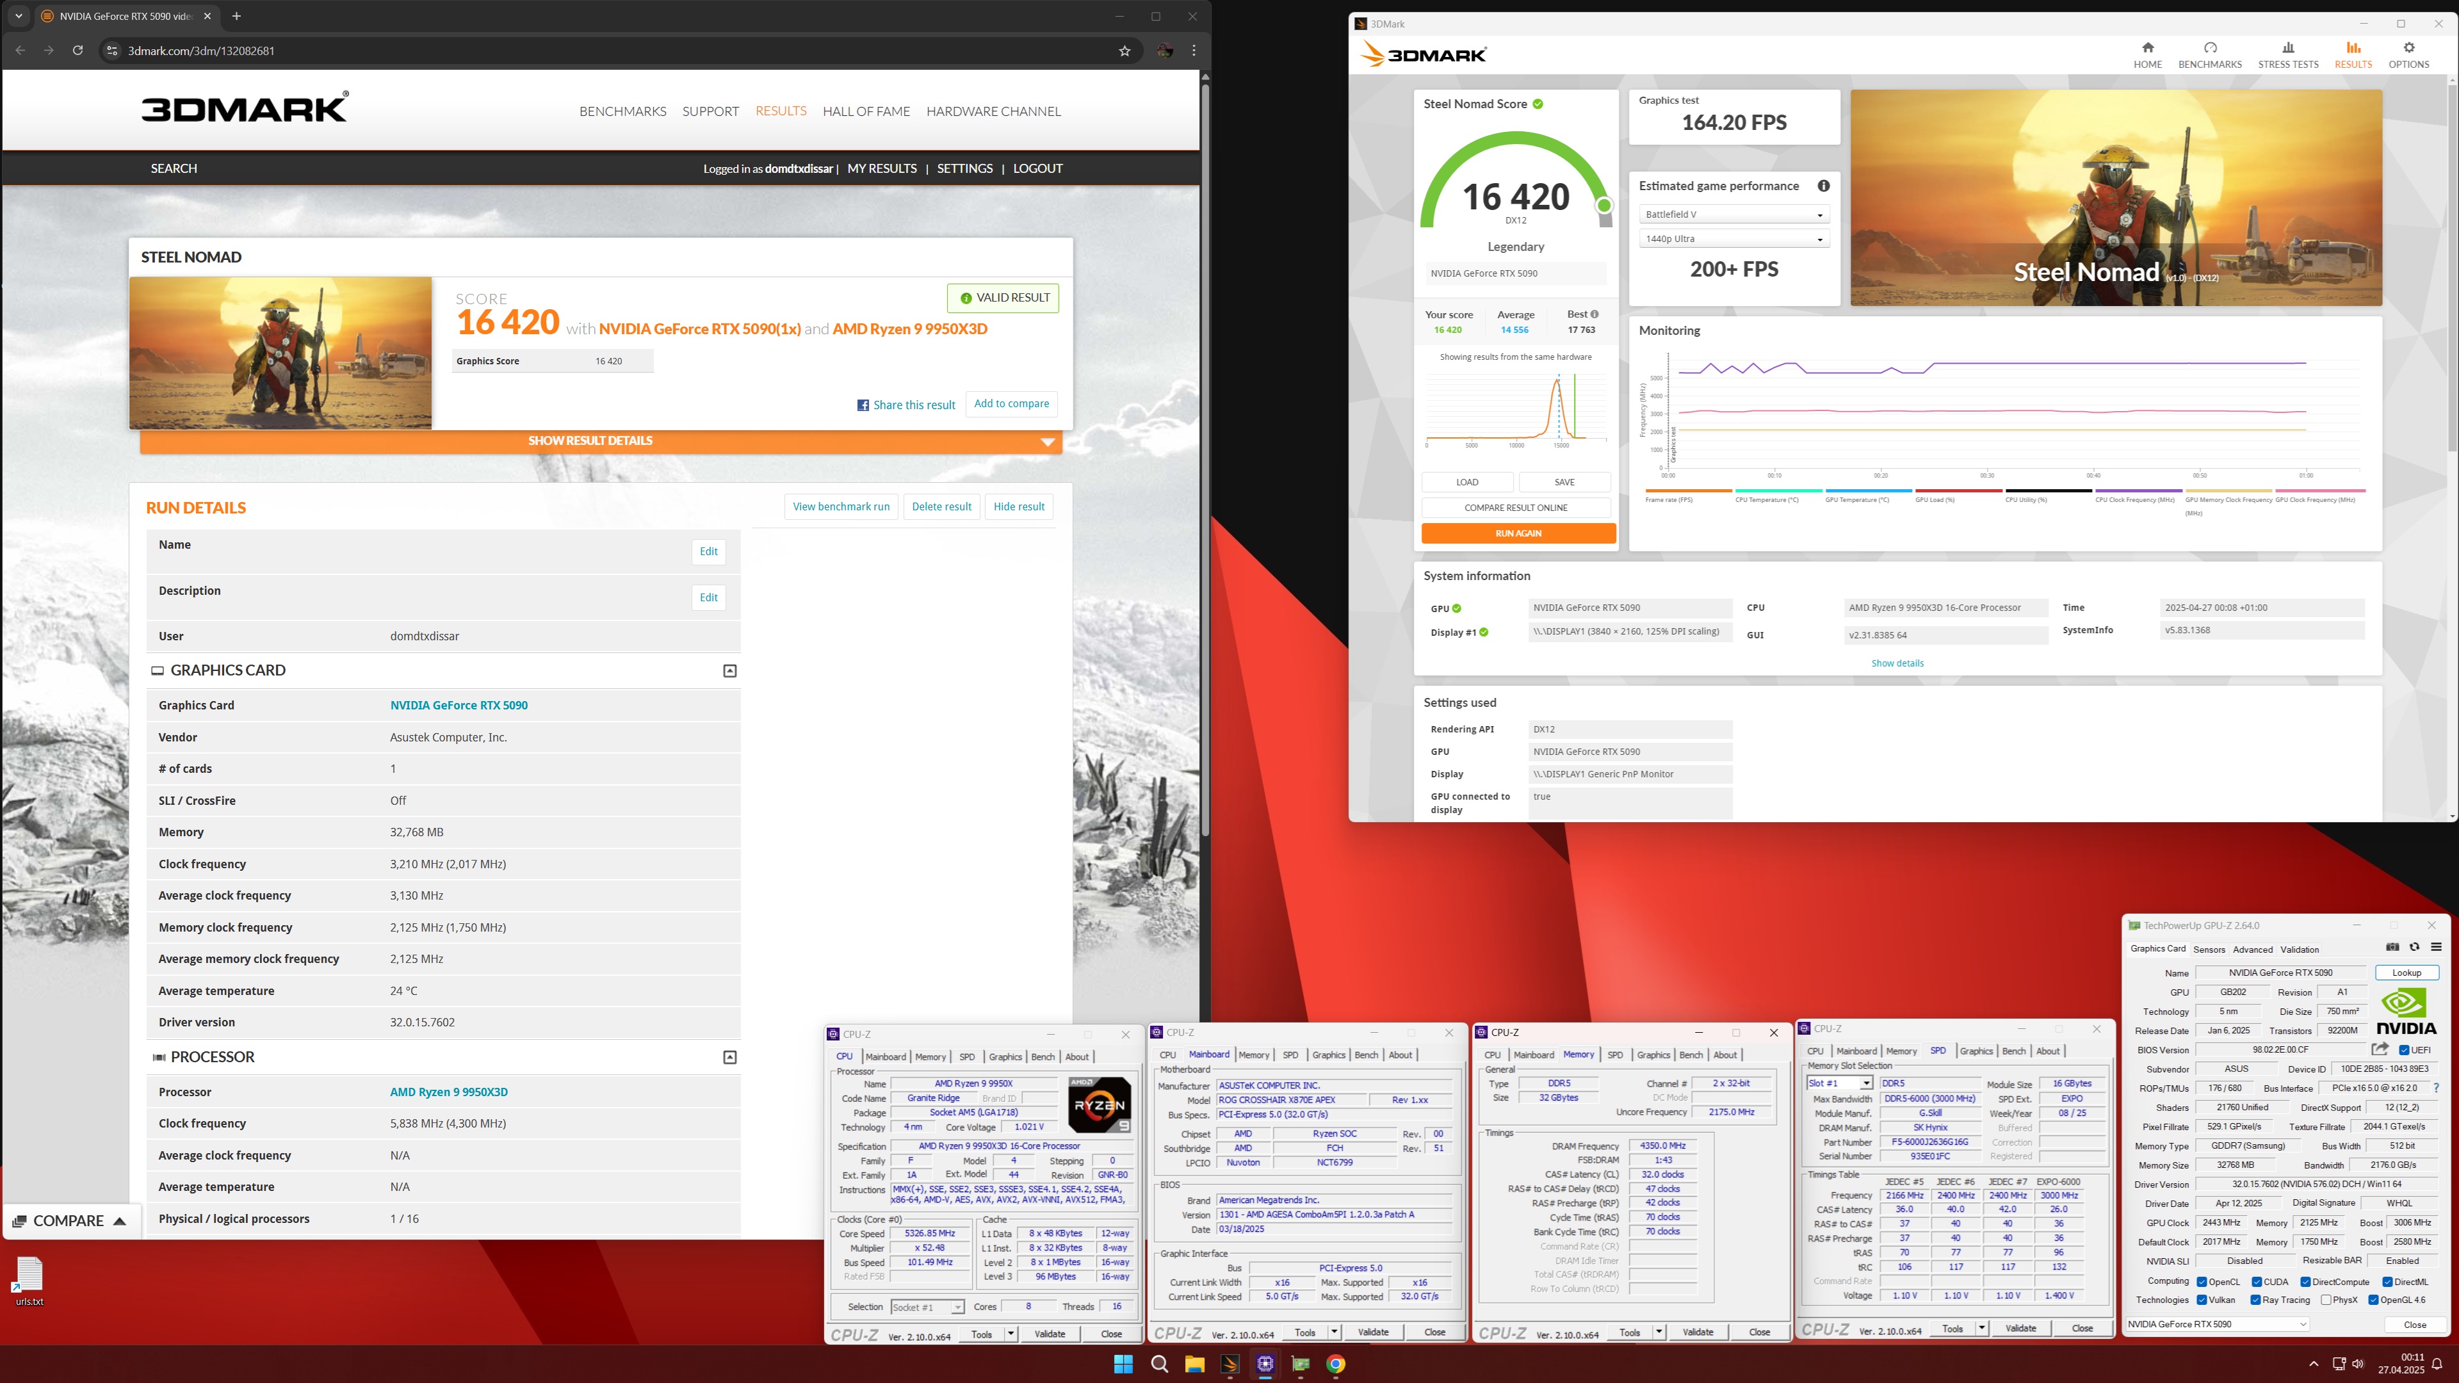Collapse the PROCESSOR section
Screen dimensions: 2459x1383
pyautogui.click(x=729, y=1058)
